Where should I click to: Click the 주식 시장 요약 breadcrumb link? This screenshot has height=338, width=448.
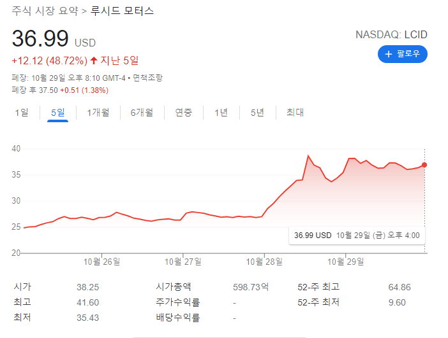(x=45, y=11)
